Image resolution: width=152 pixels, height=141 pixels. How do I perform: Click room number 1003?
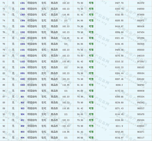[x=23, y=85]
